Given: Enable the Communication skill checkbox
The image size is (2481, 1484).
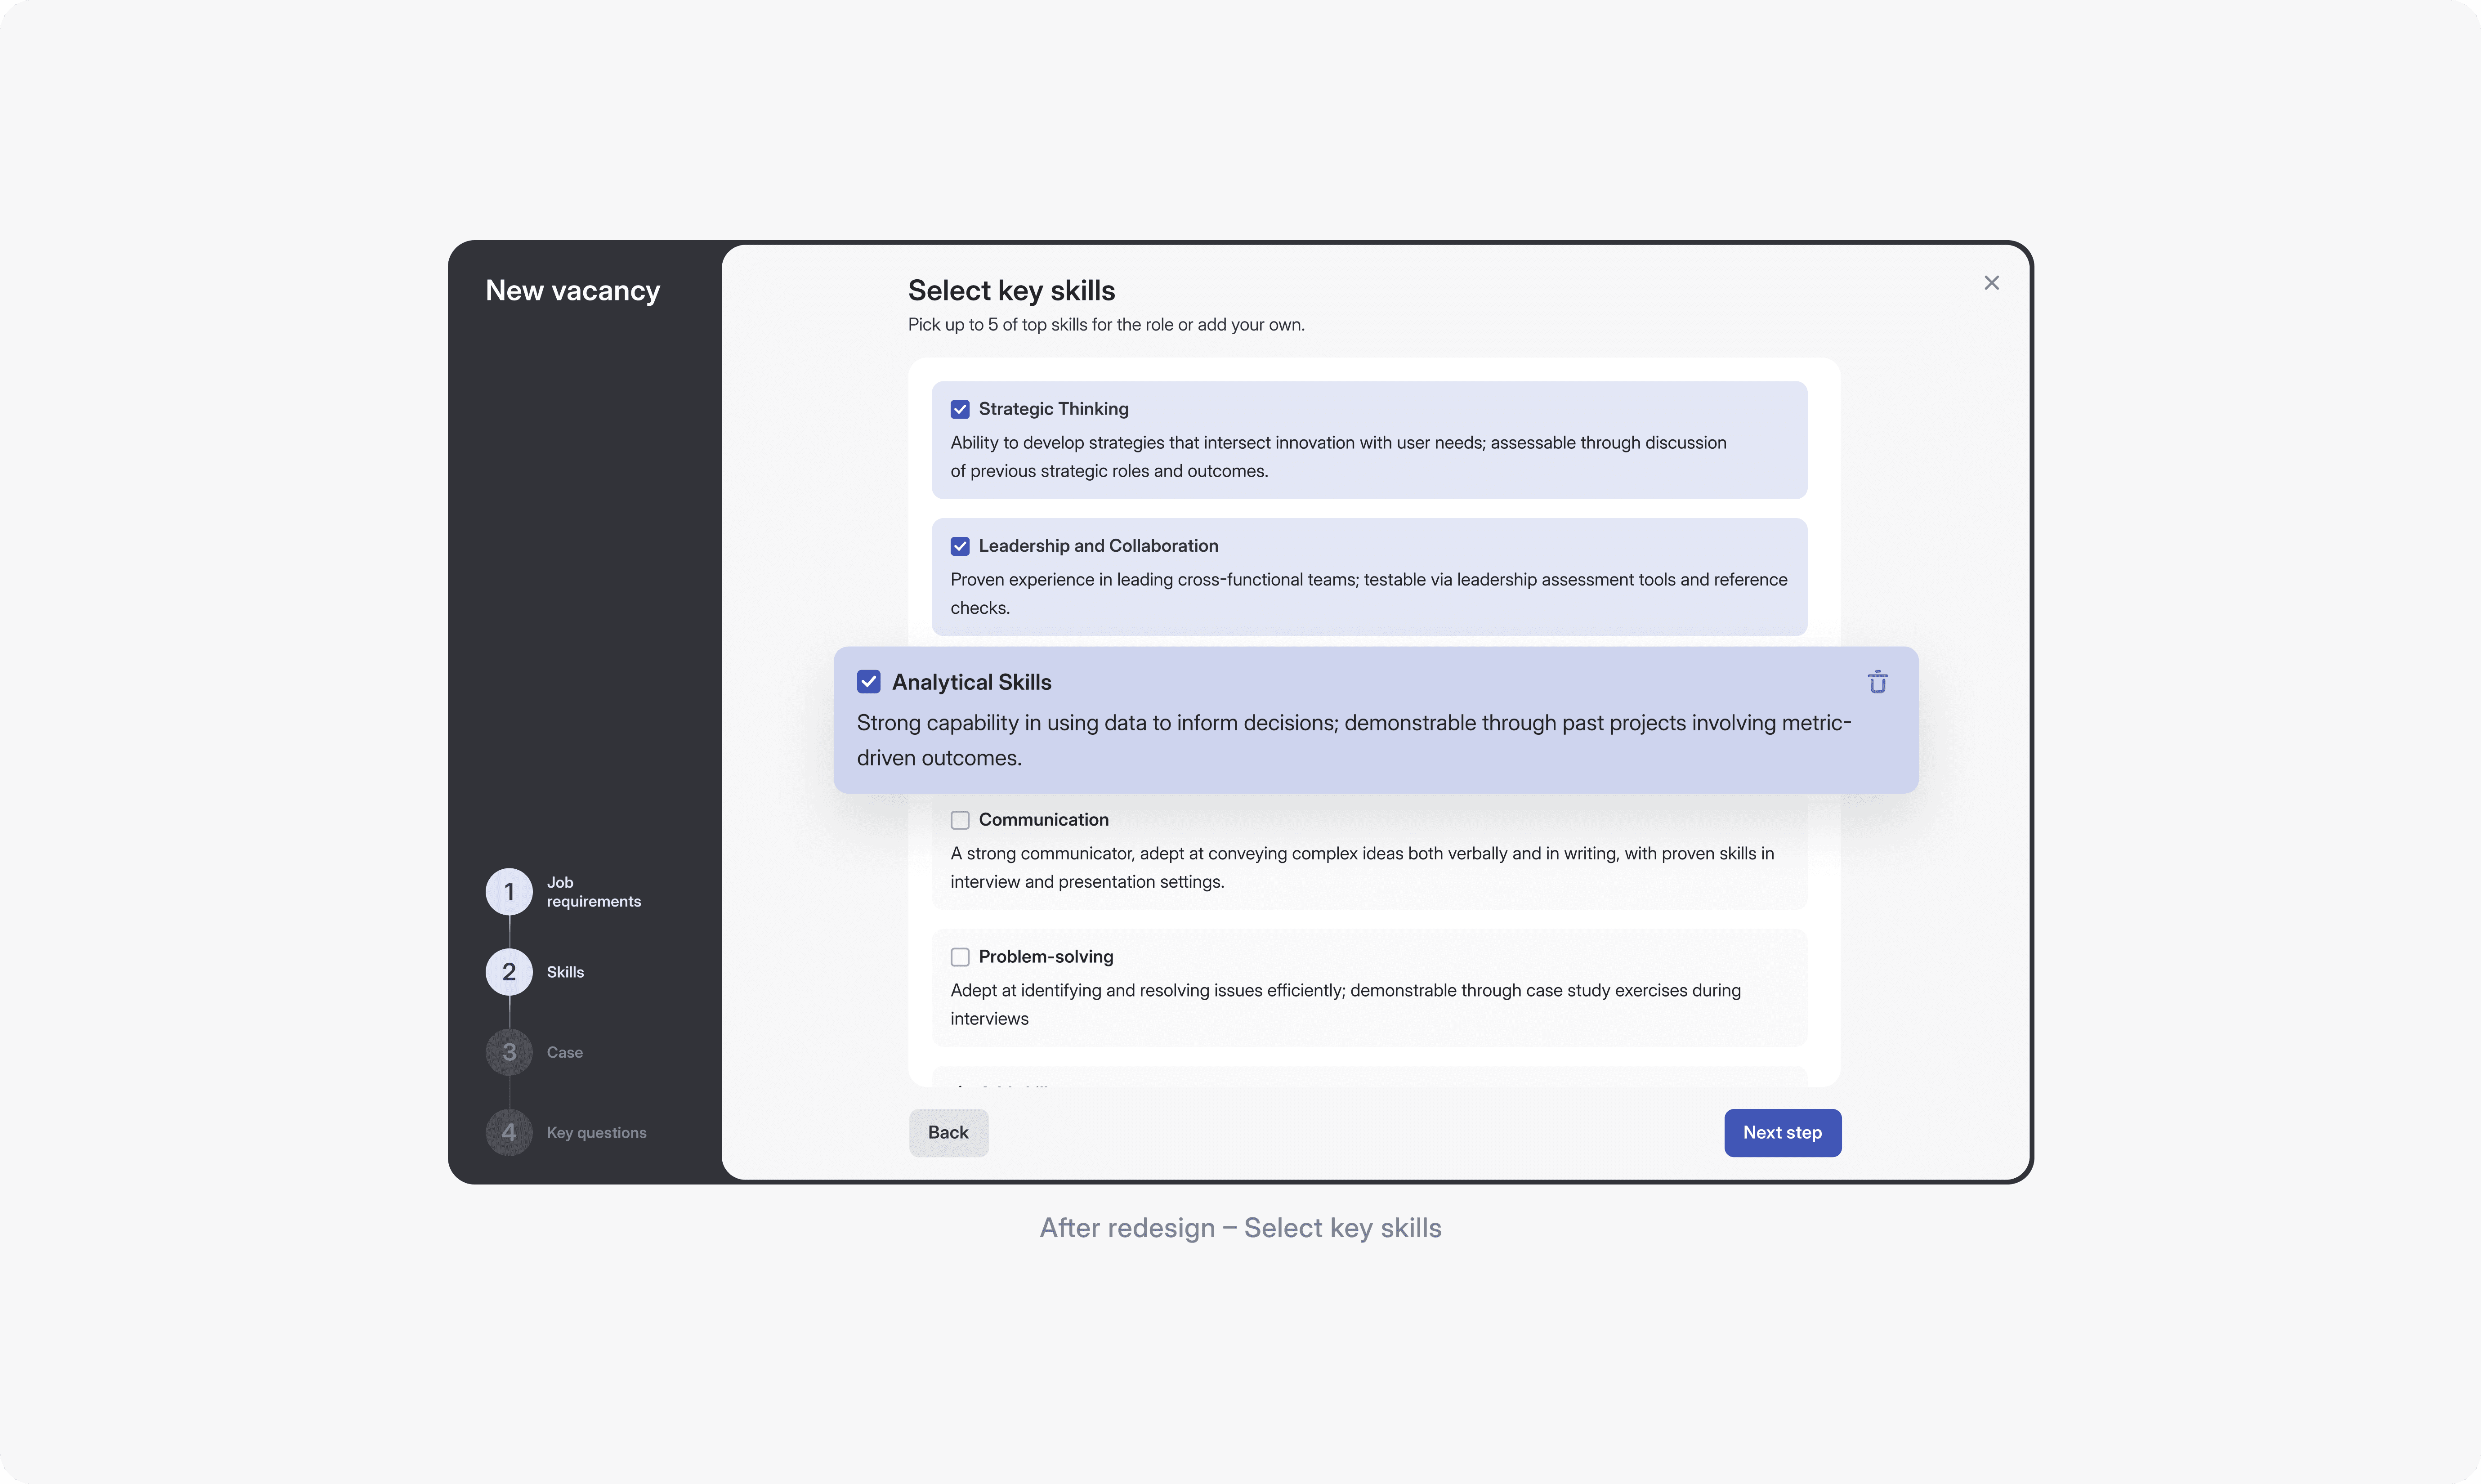Looking at the screenshot, I should (960, 820).
